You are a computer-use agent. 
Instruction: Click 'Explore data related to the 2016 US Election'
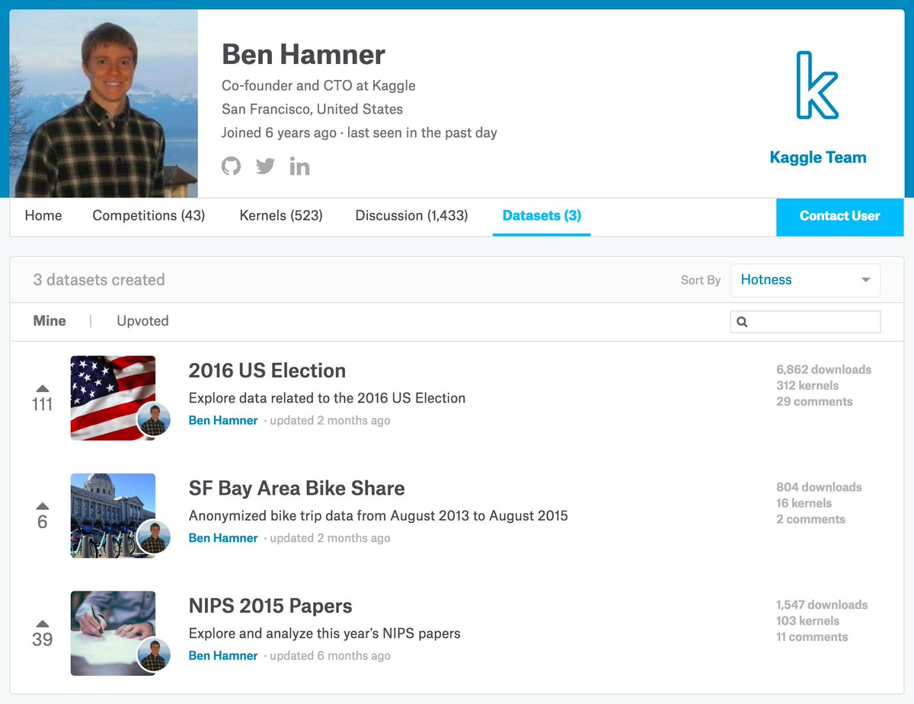click(327, 398)
